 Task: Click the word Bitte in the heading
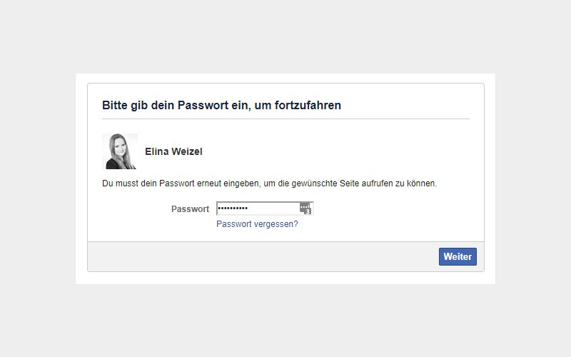click(115, 106)
